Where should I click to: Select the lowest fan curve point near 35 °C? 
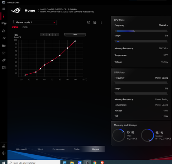click(x=25, y=75)
